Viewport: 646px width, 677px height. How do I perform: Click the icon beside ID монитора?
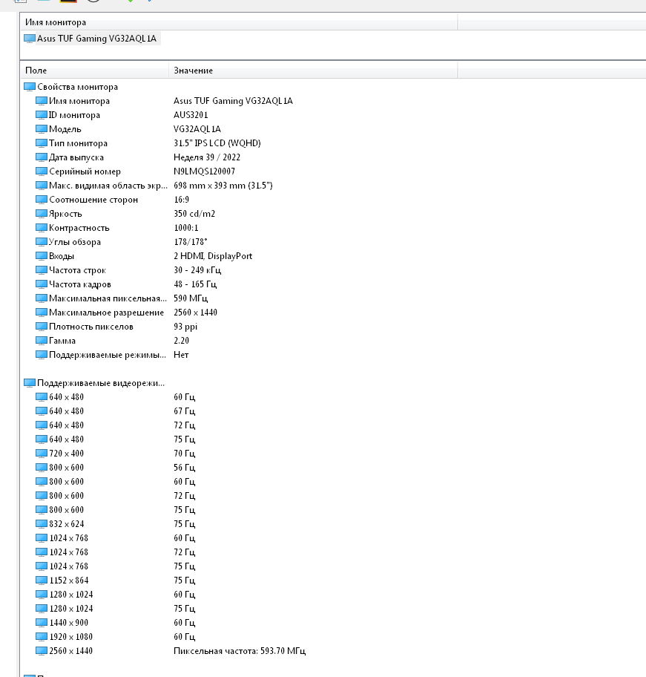coord(42,115)
